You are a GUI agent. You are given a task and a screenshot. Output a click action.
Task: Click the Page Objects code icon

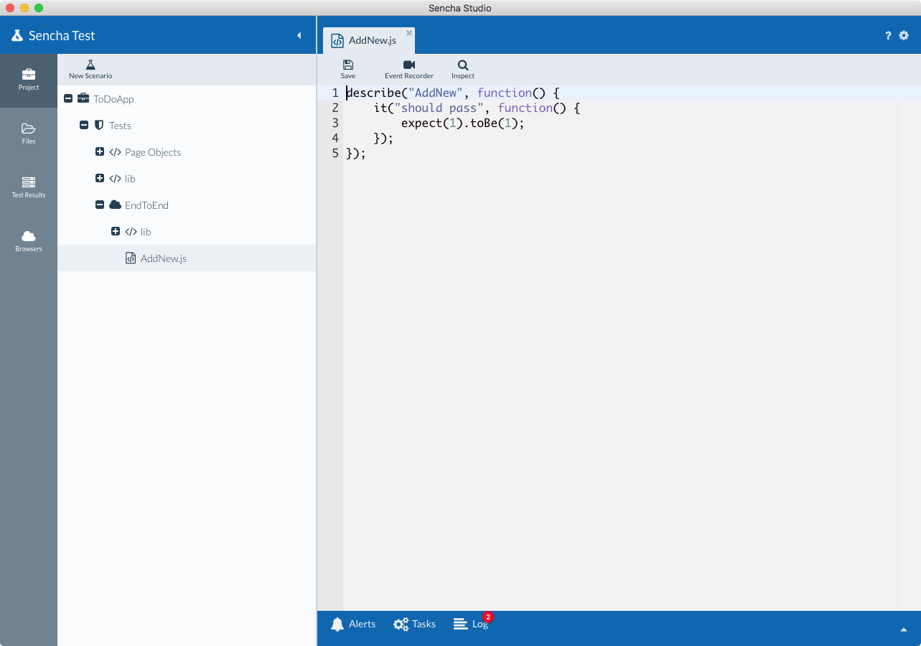[115, 152]
